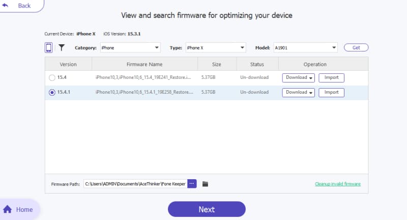Click Un-download status in 15.4 row
This screenshot has height=220, width=407.
254,77
